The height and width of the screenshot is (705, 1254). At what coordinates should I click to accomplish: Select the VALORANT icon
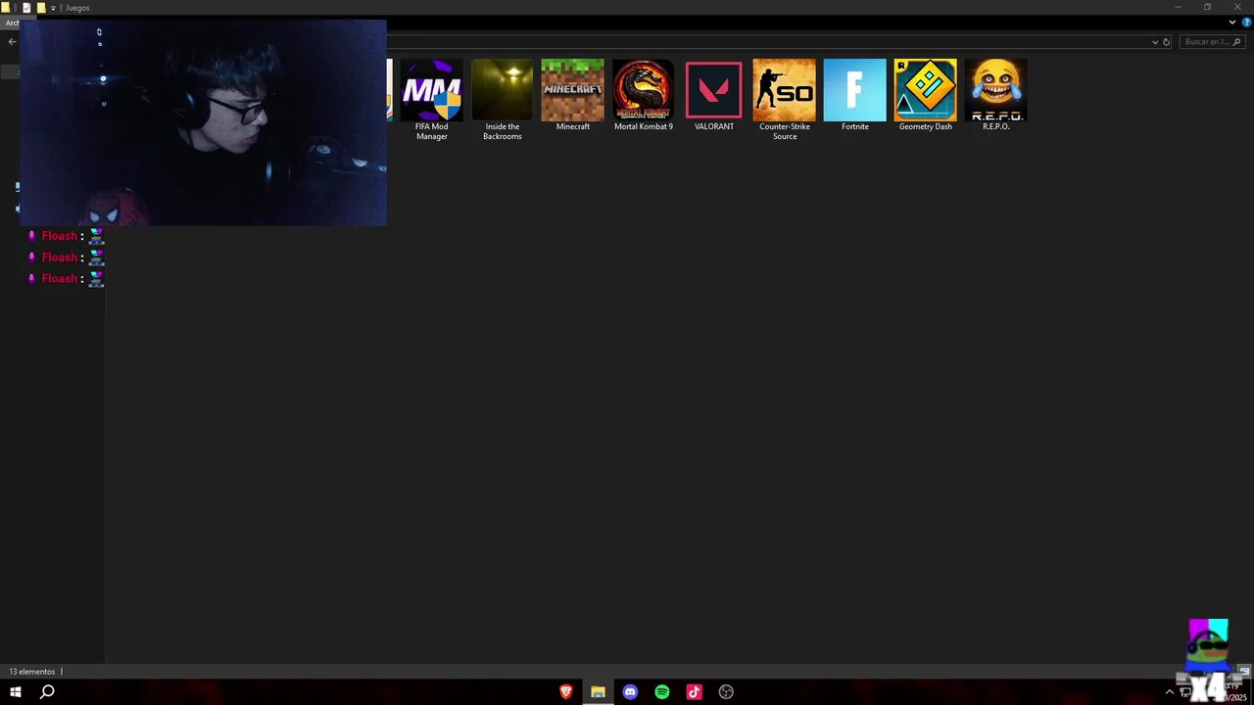coord(714,90)
